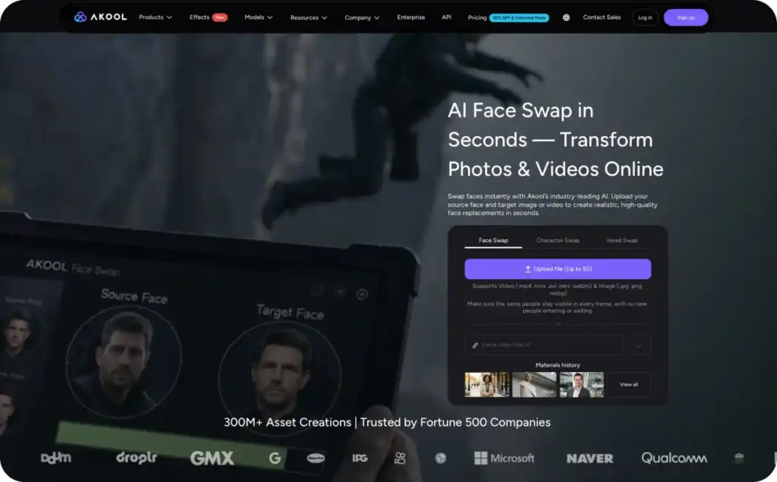This screenshot has height=482, width=777.
Task: Click Upload file (Up to 50) button
Action: (558, 269)
